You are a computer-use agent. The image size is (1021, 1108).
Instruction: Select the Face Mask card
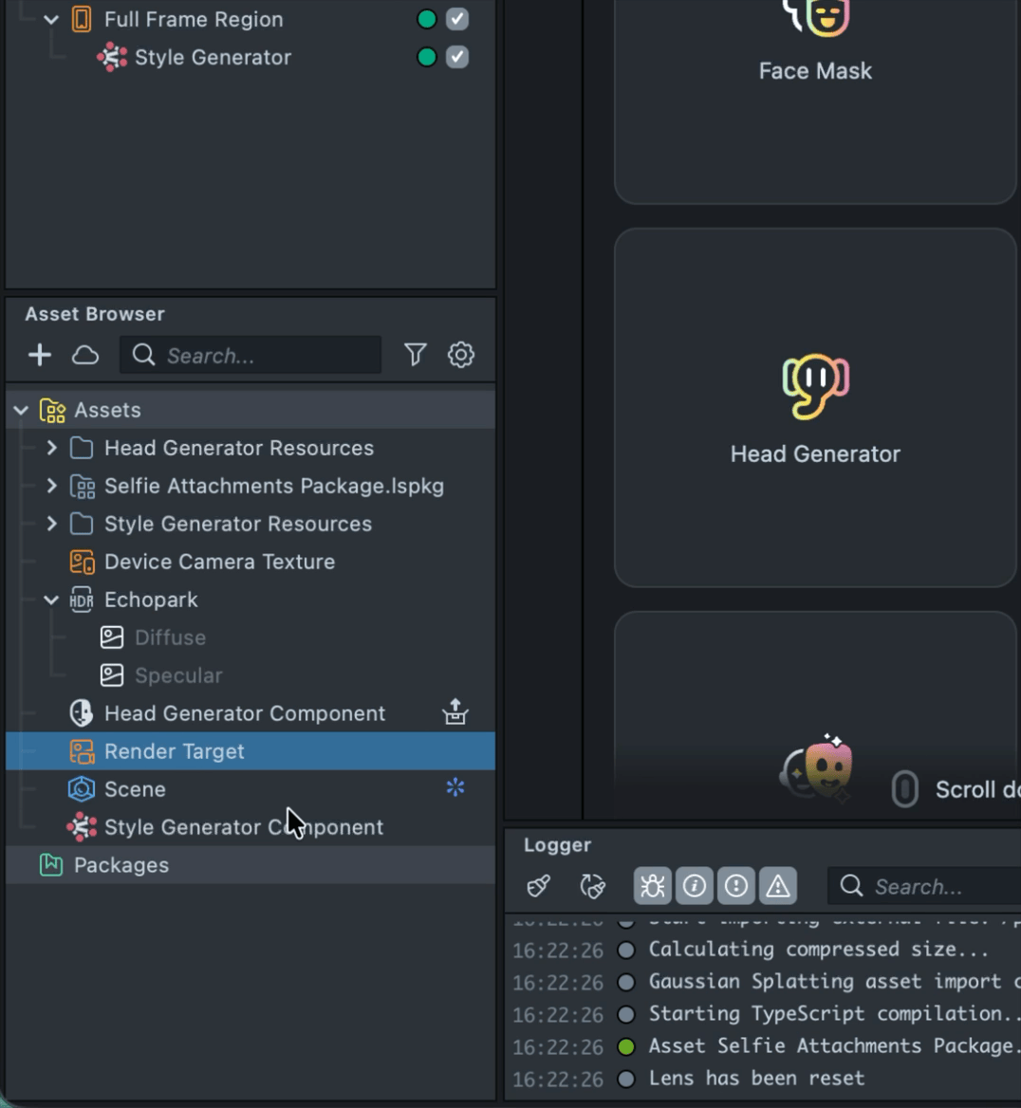[x=815, y=95]
